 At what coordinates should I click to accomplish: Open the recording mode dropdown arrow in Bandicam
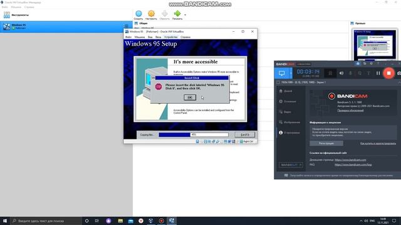[x=291, y=74]
